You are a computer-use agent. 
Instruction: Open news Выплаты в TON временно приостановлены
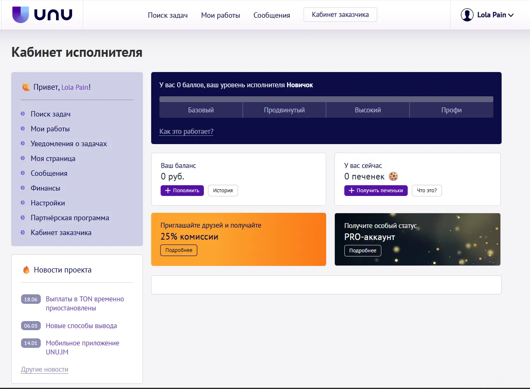85,303
